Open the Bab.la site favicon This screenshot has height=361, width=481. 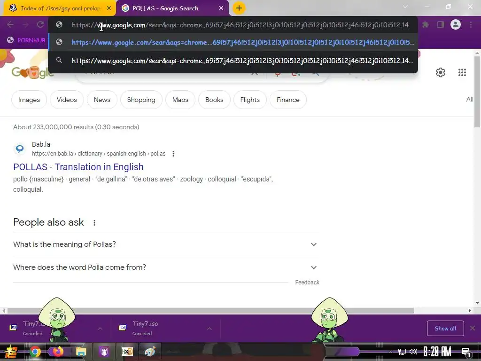20,149
